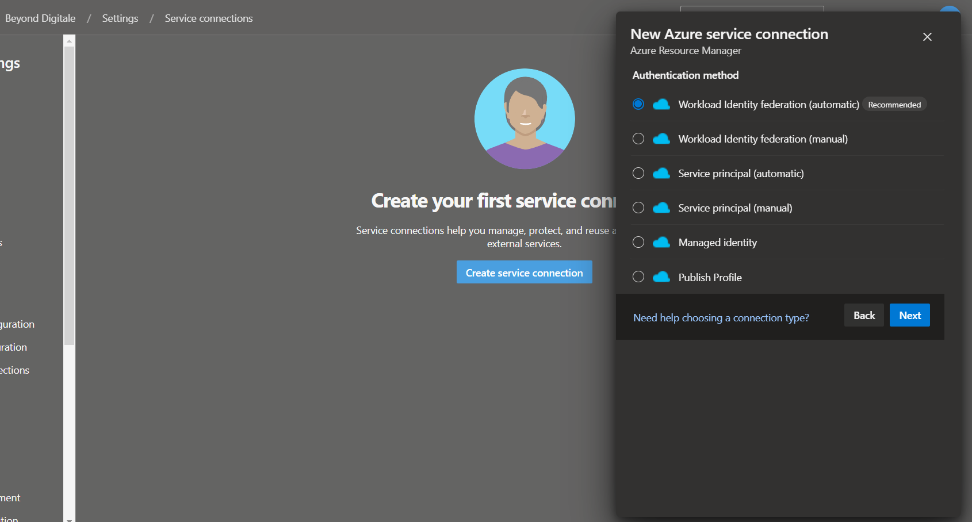Click the avatar illustration image
972x522 pixels.
click(525, 119)
